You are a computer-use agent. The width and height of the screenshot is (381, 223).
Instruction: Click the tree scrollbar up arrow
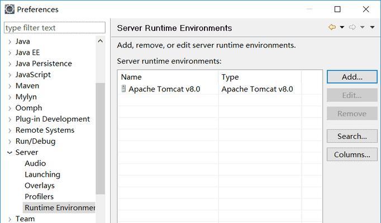(x=101, y=41)
